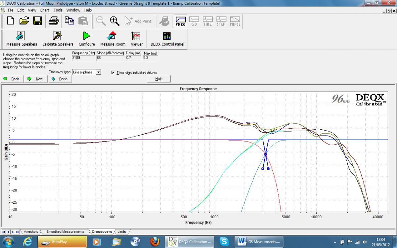Click the Paste toolbar icon
The width and height of the screenshot is (397, 248).
click(x=83, y=21)
